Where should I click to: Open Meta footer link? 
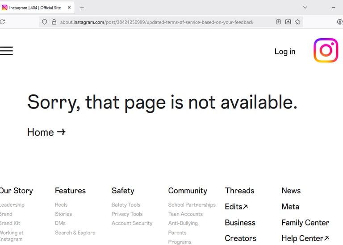click(x=290, y=206)
